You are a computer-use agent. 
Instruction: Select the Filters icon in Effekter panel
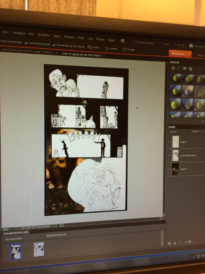[173, 68]
